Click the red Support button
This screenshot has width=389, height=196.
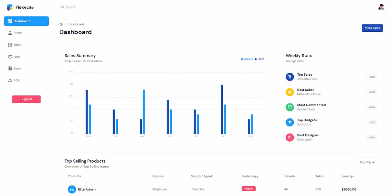(x=26, y=99)
